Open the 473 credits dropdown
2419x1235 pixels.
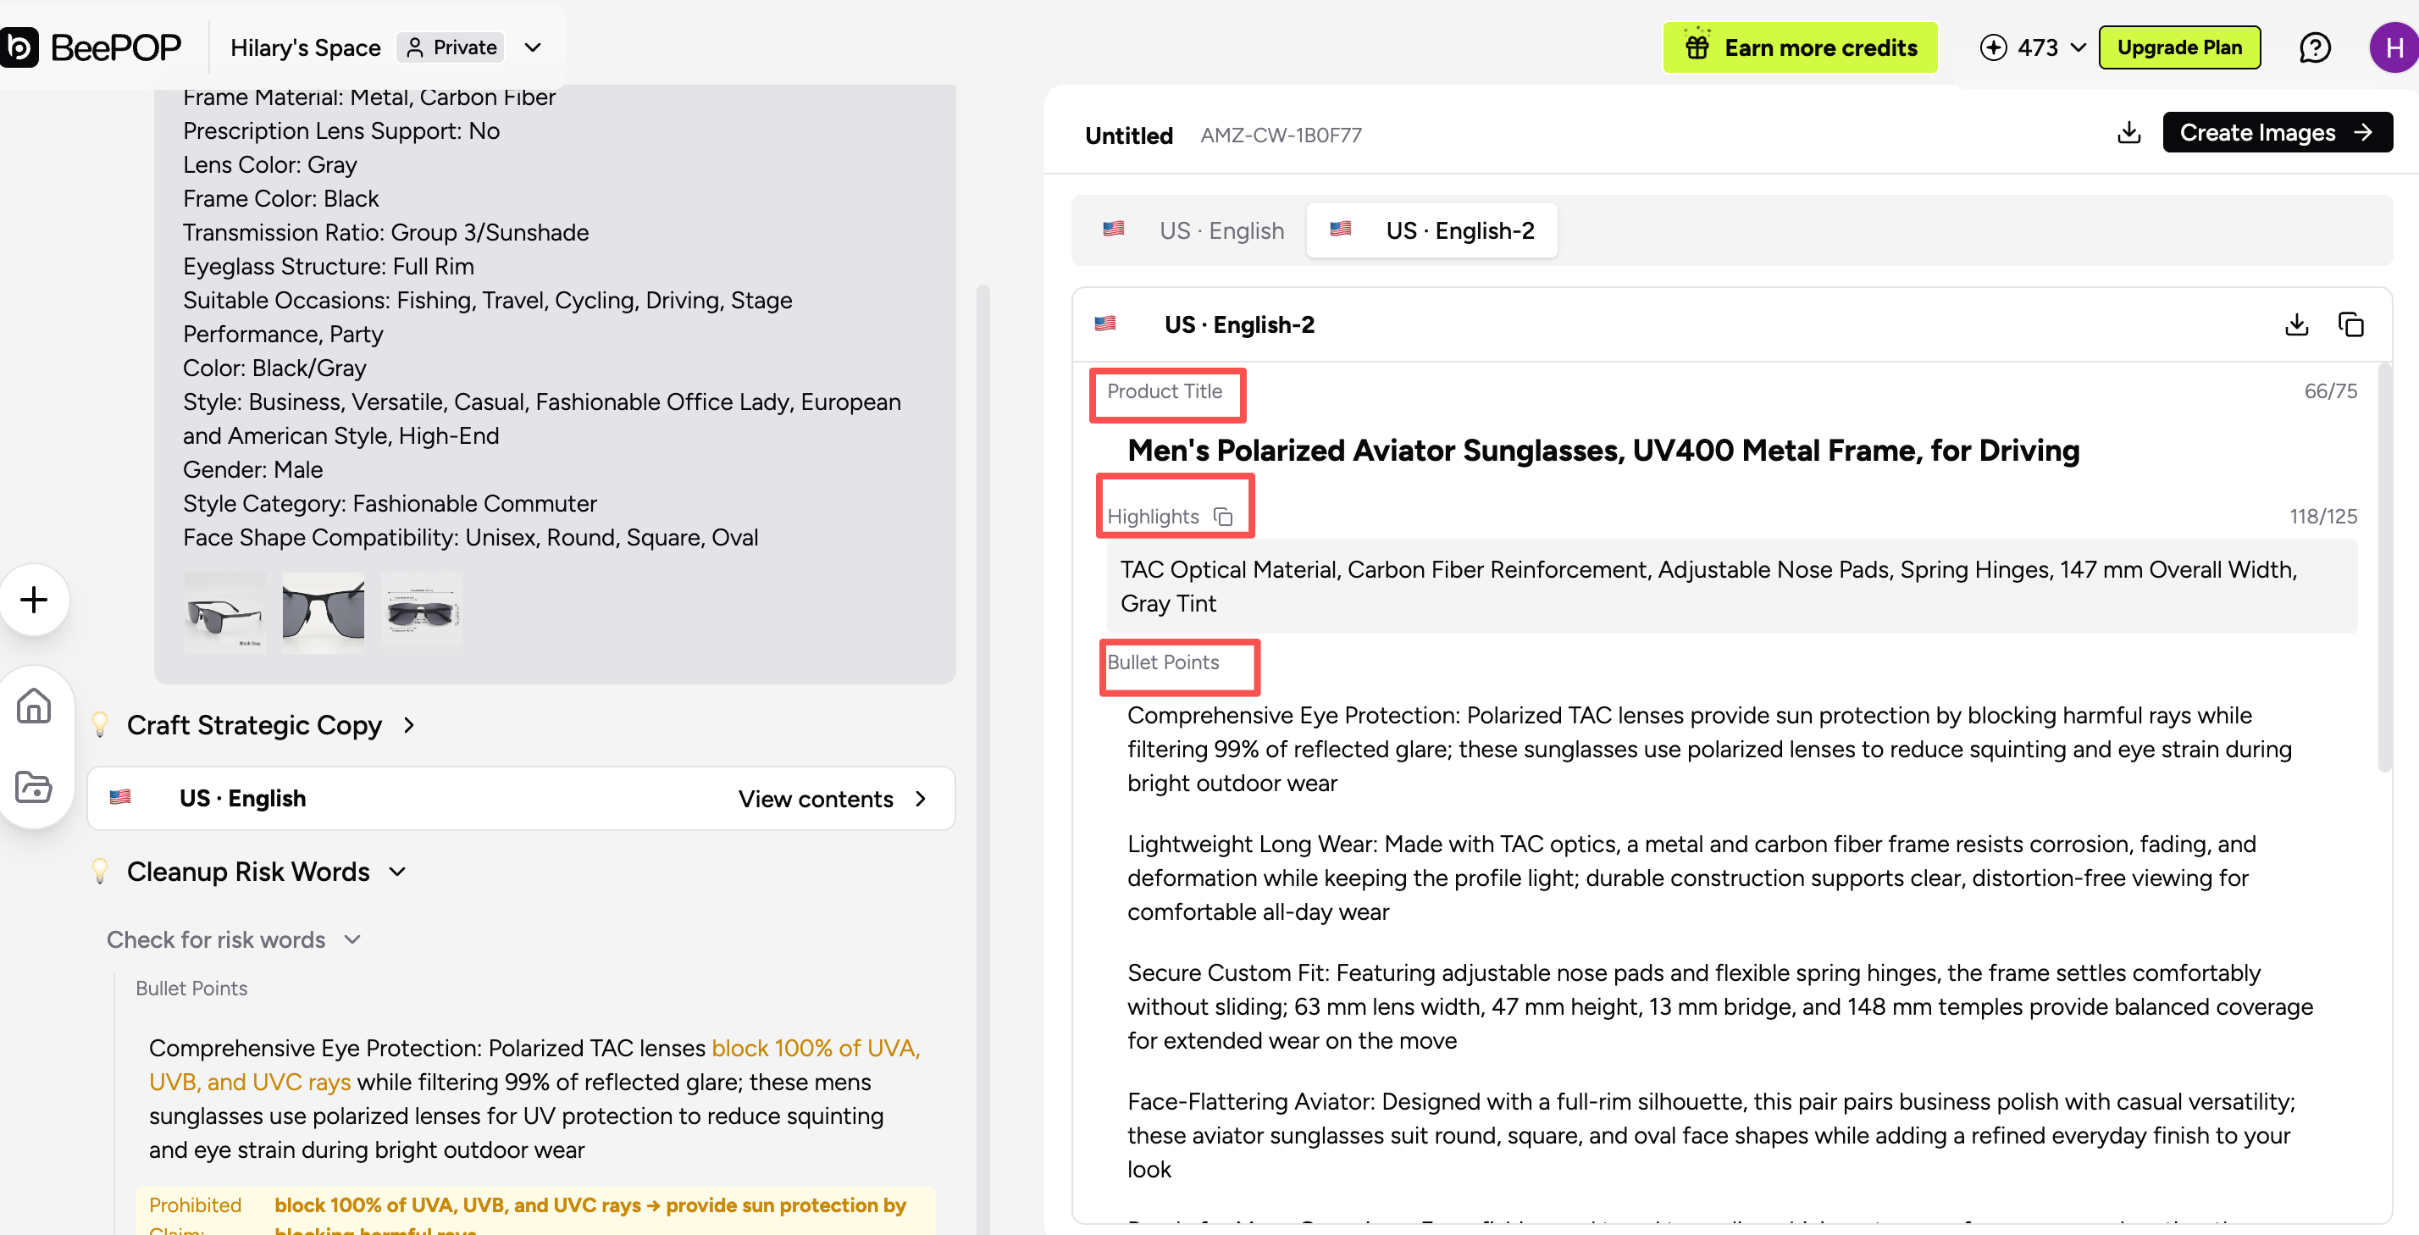[x=2079, y=47]
